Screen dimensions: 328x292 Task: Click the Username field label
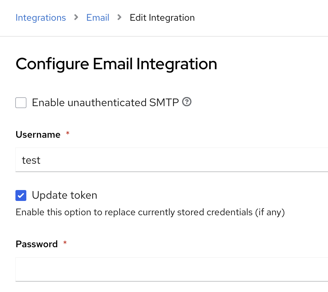point(38,135)
